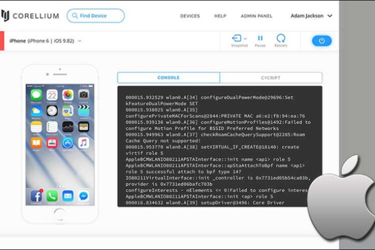The height and width of the screenshot is (250, 375).
Task: Click console text 'kFeatureDualPowerMode SET'
Action: pos(162,104)
